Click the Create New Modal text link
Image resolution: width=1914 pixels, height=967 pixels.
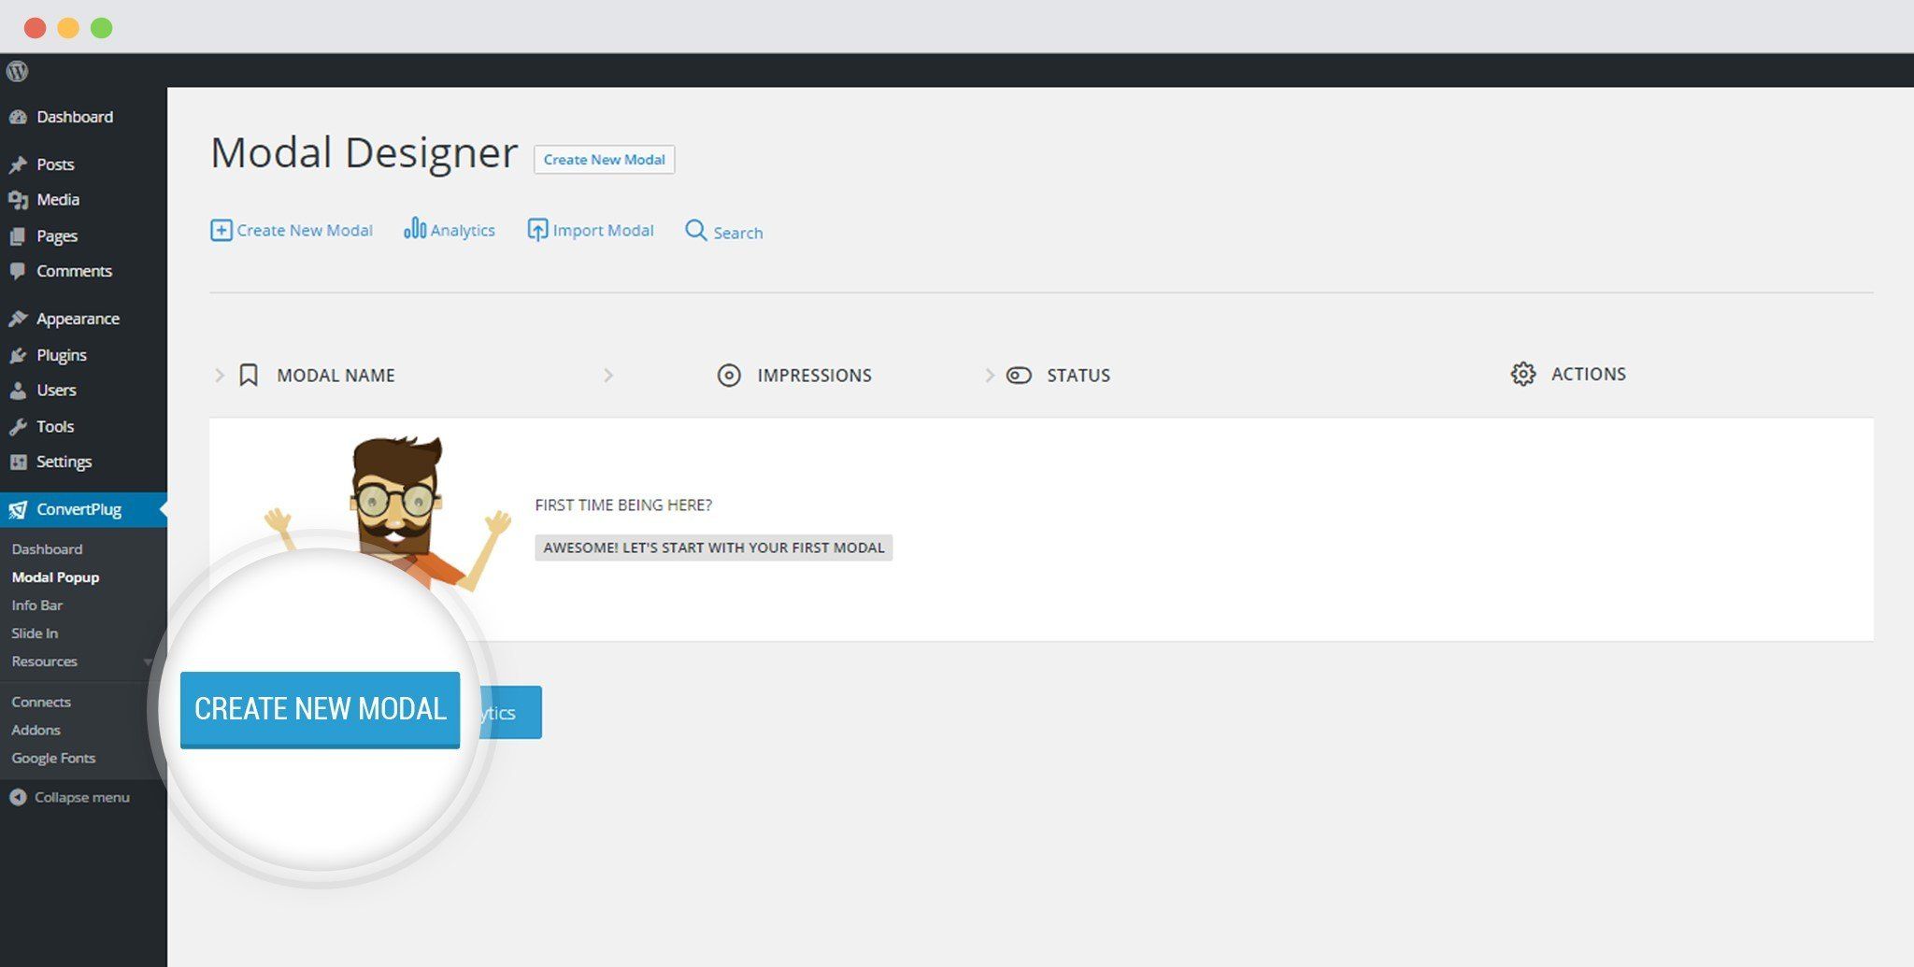coord(305,231)
